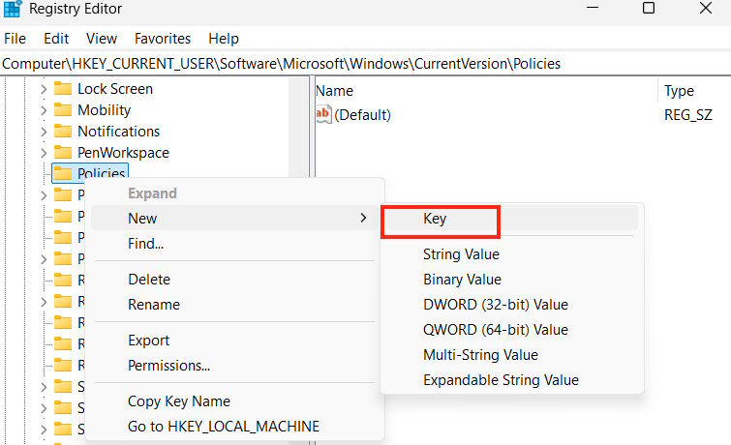Viewport: 731px width, 445px height.
Task: Click the Lock Screen folder icon
Action: pyautogui.click(x=63, y=89)
